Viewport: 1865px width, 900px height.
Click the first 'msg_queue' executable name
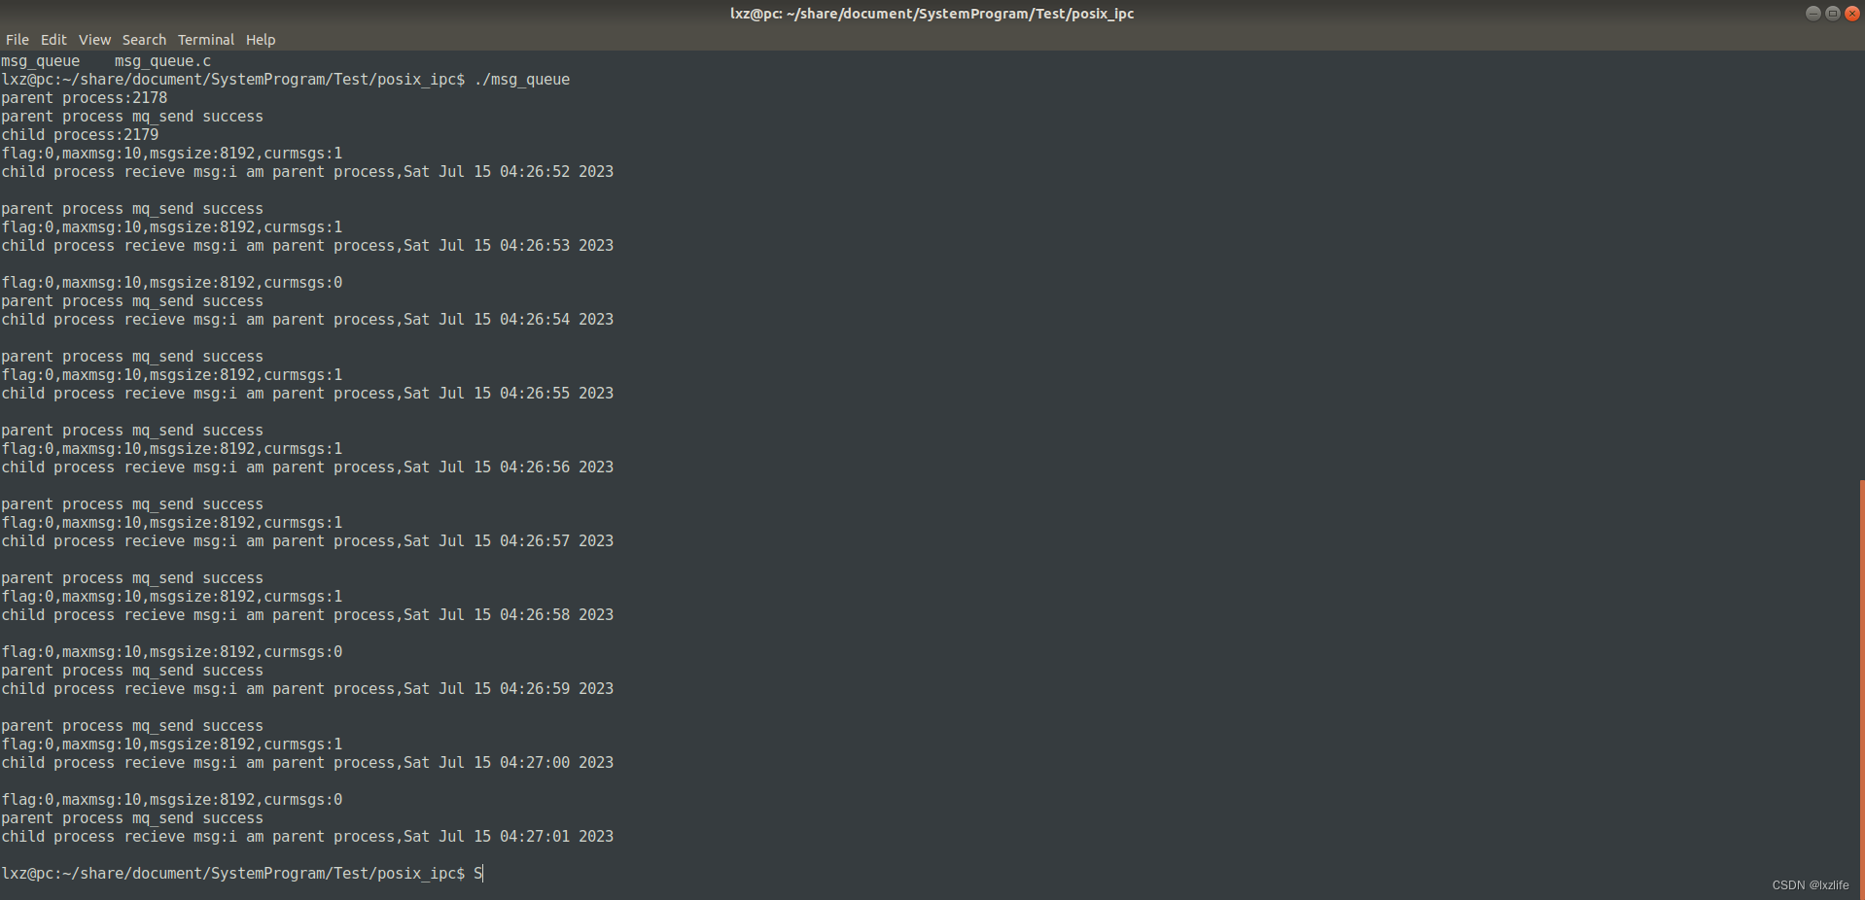coord(41,61)
